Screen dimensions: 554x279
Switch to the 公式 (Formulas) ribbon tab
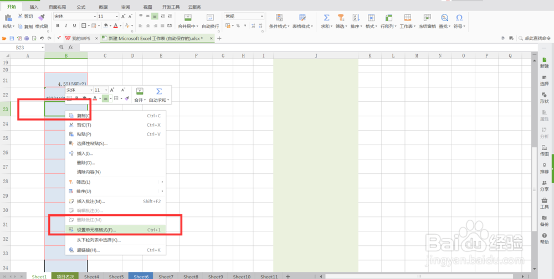tap(80, 7)
